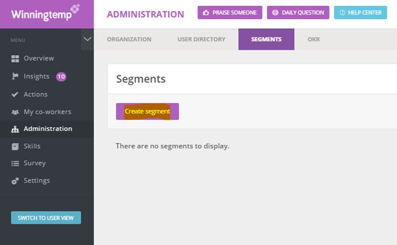The image size is (397, 245).
Task: Click the Survey list icon
Action: 15,164
